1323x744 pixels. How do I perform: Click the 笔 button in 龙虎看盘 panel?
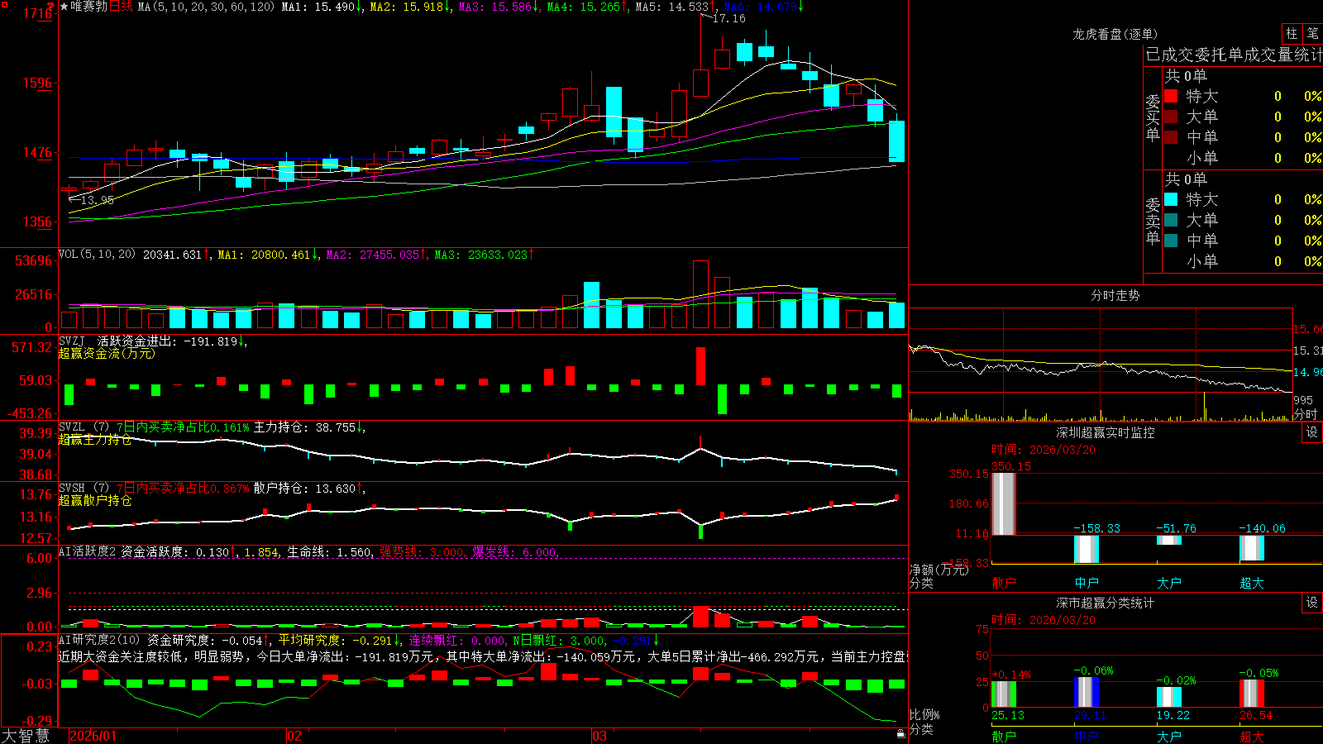pyautogui.click(x=1312, y=33)
